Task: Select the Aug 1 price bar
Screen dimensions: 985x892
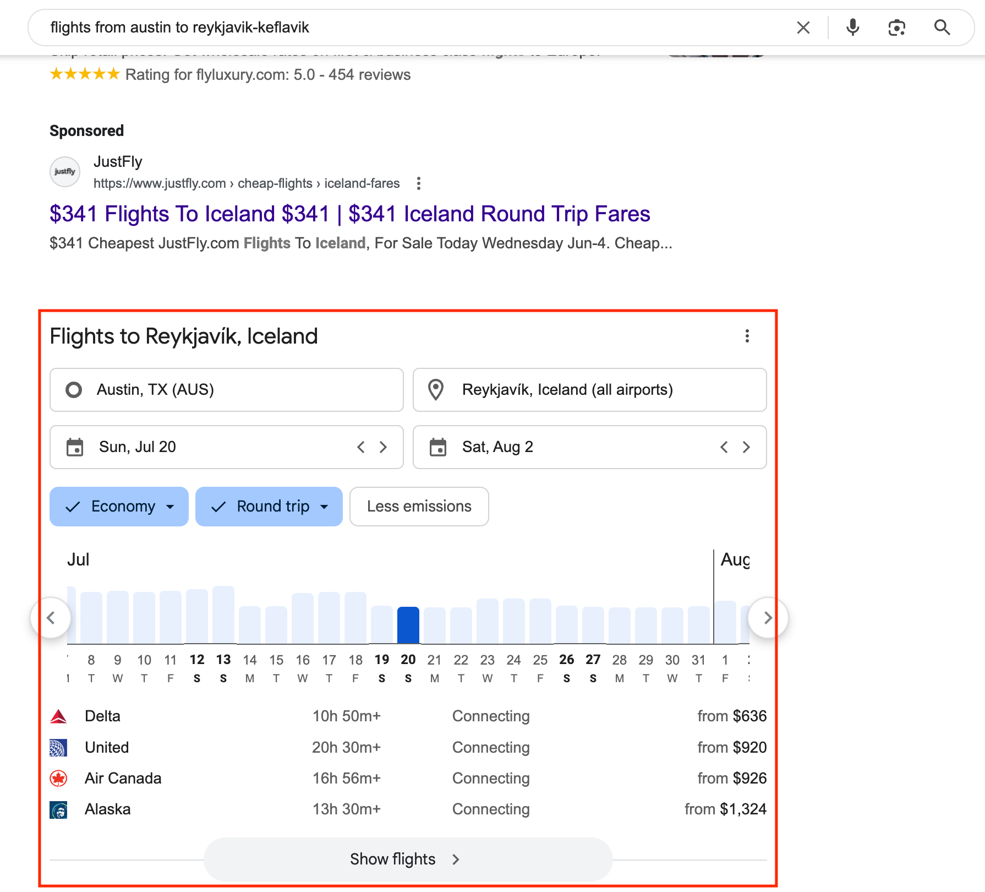Action: point(725,622)
